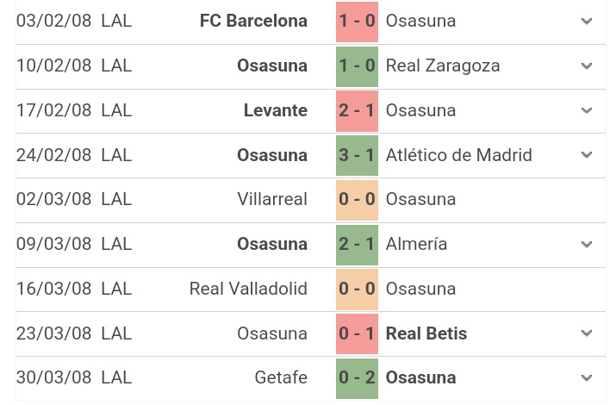The width and height of the screenshot is (616, 405).
Task: Expand FC Barcelona vs Osasuna match details
Action: click(x=586, y=21)
